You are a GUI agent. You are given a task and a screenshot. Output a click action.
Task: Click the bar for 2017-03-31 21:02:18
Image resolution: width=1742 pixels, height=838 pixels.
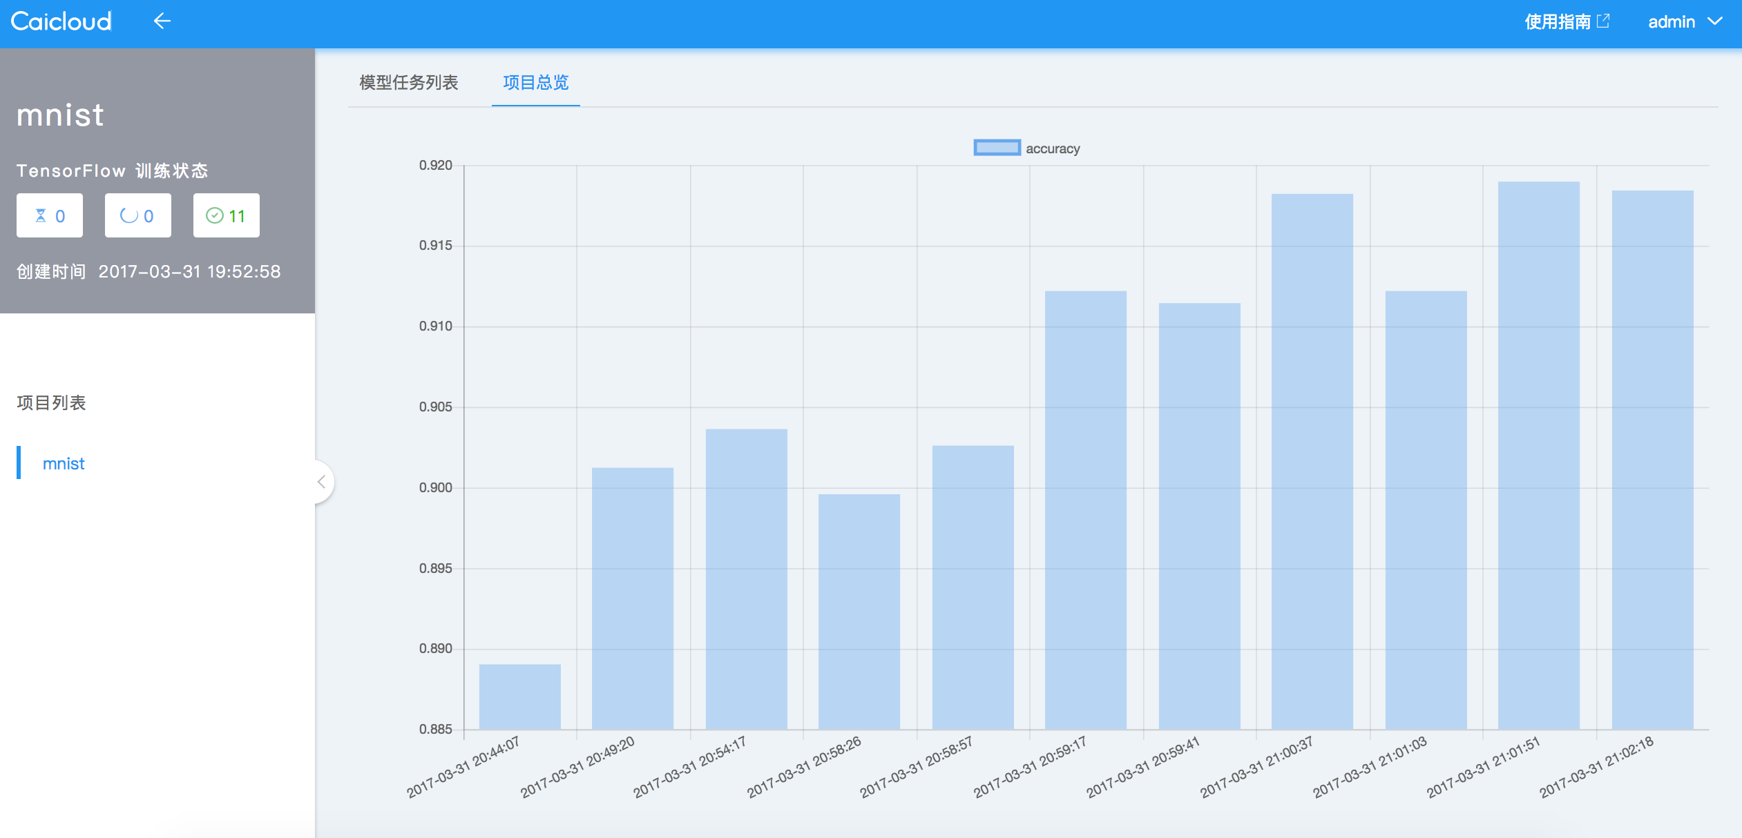click(x=1652, y=459)
